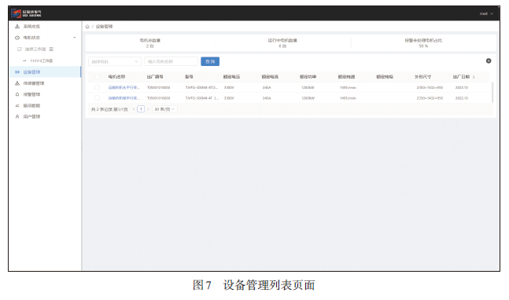Click the 电机状态 sidebar icon
This screenshot has width=509, height=300.
17,38
